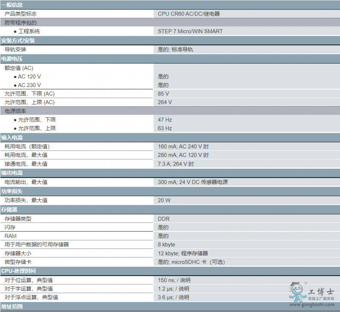Select the value '8 kbyte'
340x312 pixels.
(166, 244)
